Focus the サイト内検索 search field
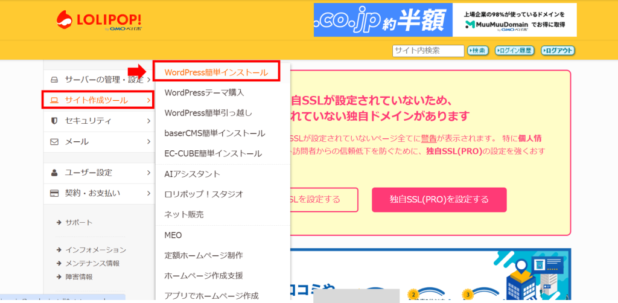This screenshot has width=618, height=303. (428, 51)
